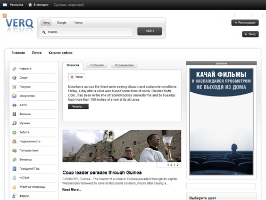
Task: Open the Спорт sidebar link
Action: click(23, 78)
